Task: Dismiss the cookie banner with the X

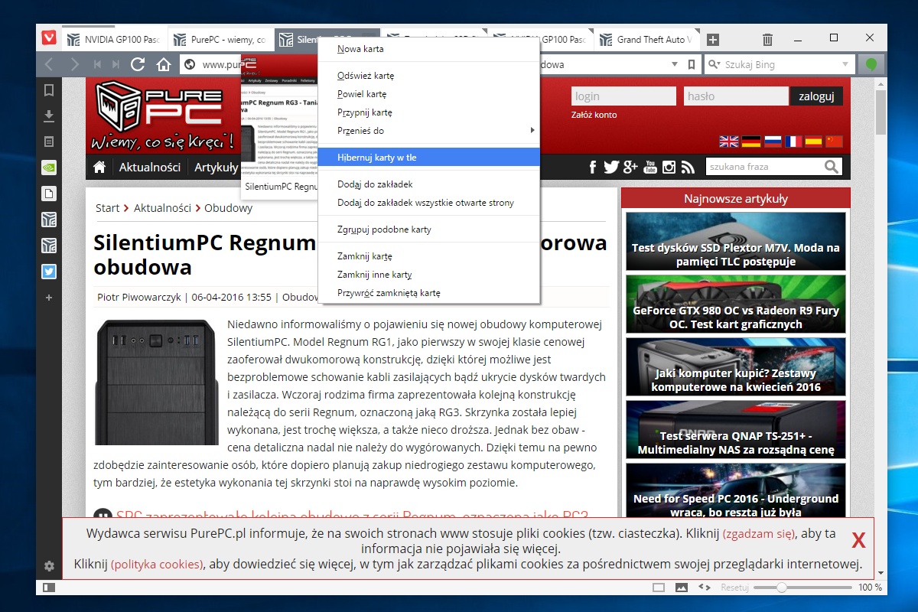Action: click(x=858, y=541)
